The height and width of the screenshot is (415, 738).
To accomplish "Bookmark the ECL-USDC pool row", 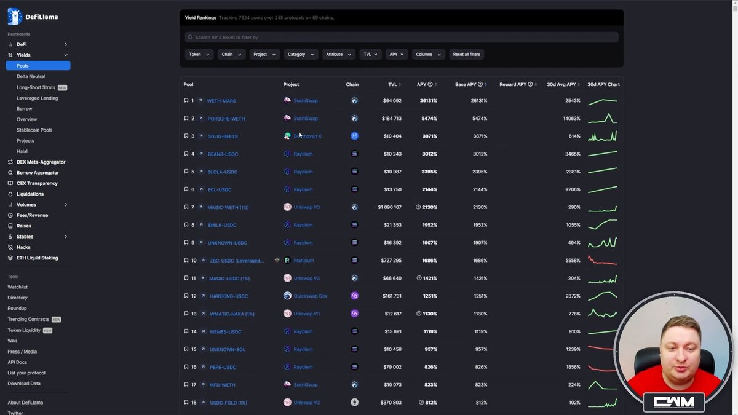I will click(186, 189).
